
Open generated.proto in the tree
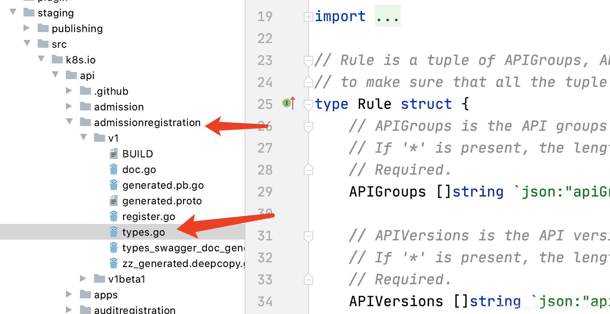point(162,201)
